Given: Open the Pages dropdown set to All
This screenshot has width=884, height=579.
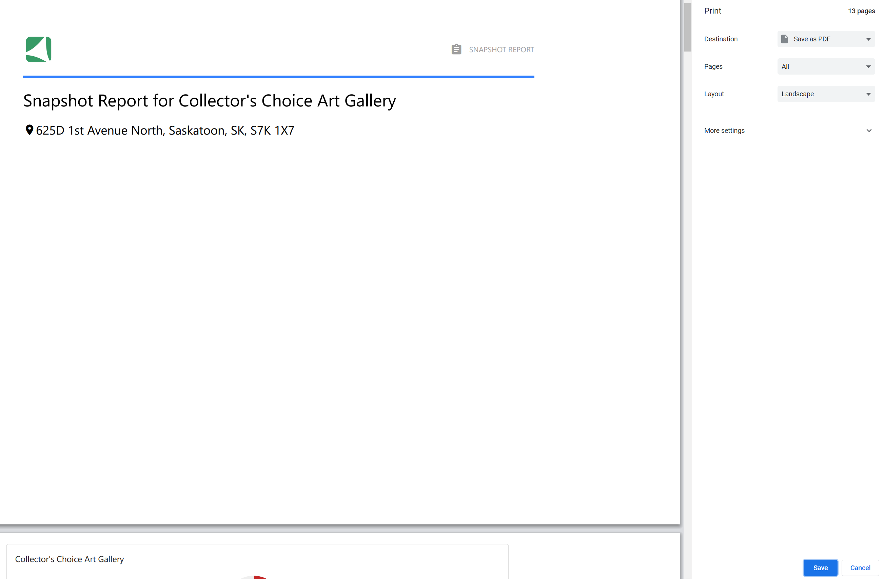Looking at the screenshot, I should [x=826, y=66].
